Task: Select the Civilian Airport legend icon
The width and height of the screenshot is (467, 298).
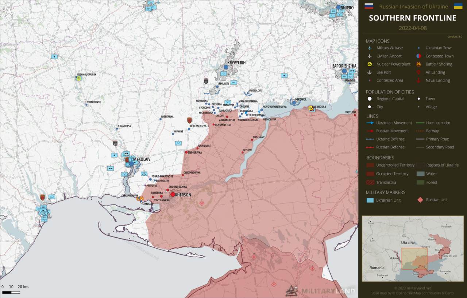Action: [x=370, y=56]
